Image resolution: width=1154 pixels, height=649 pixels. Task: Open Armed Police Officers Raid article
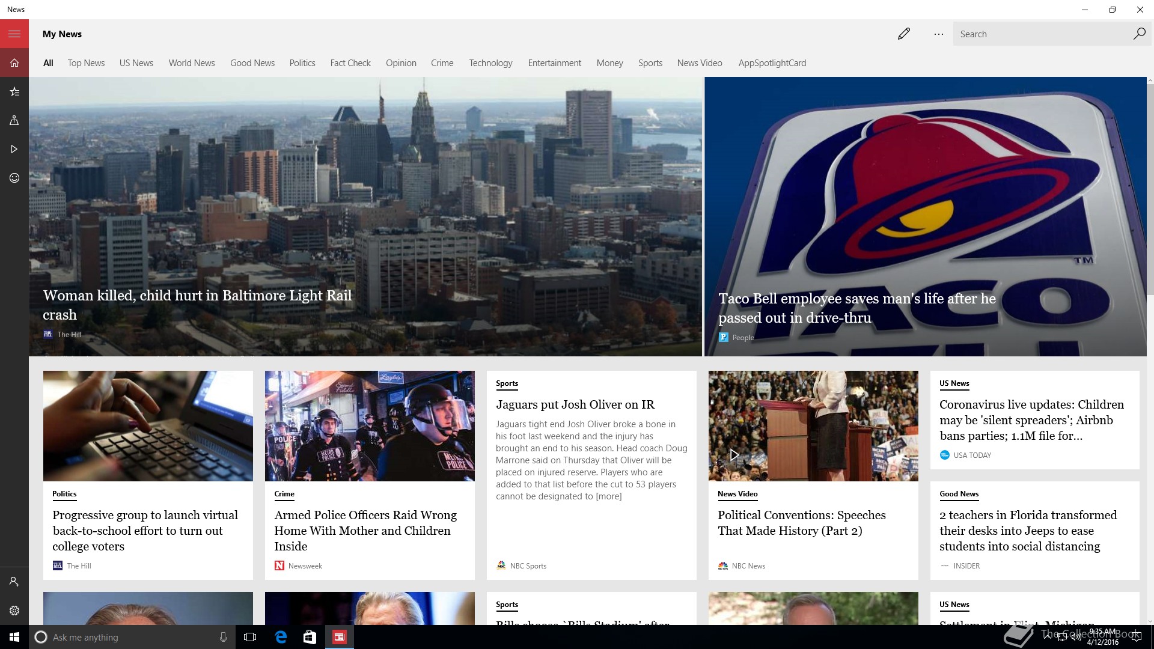point(365,531)
